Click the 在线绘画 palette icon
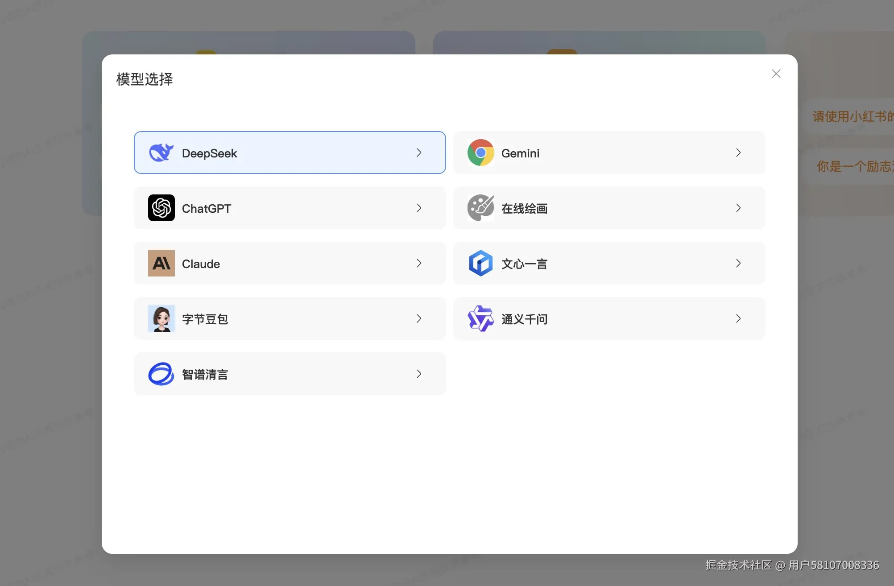Image resolution: width=894 pixels, height=586 pixels. point(480,208)
